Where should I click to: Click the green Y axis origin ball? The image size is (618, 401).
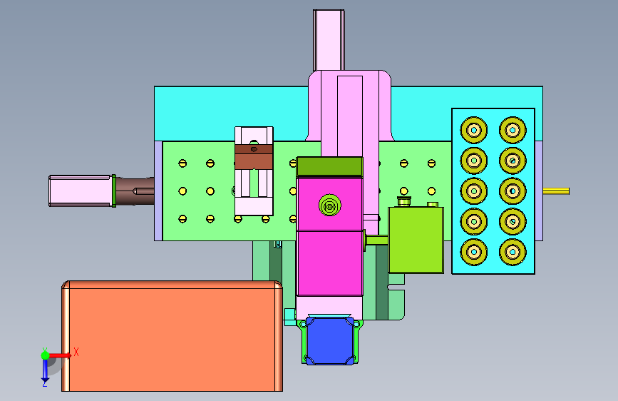tap(45, 355)
